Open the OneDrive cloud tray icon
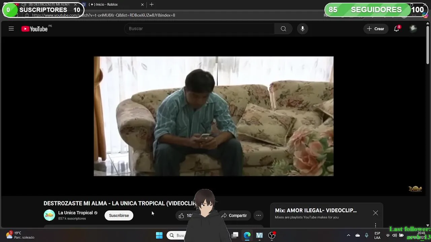The width and height of the screenshot is (431, 242). 358,235
